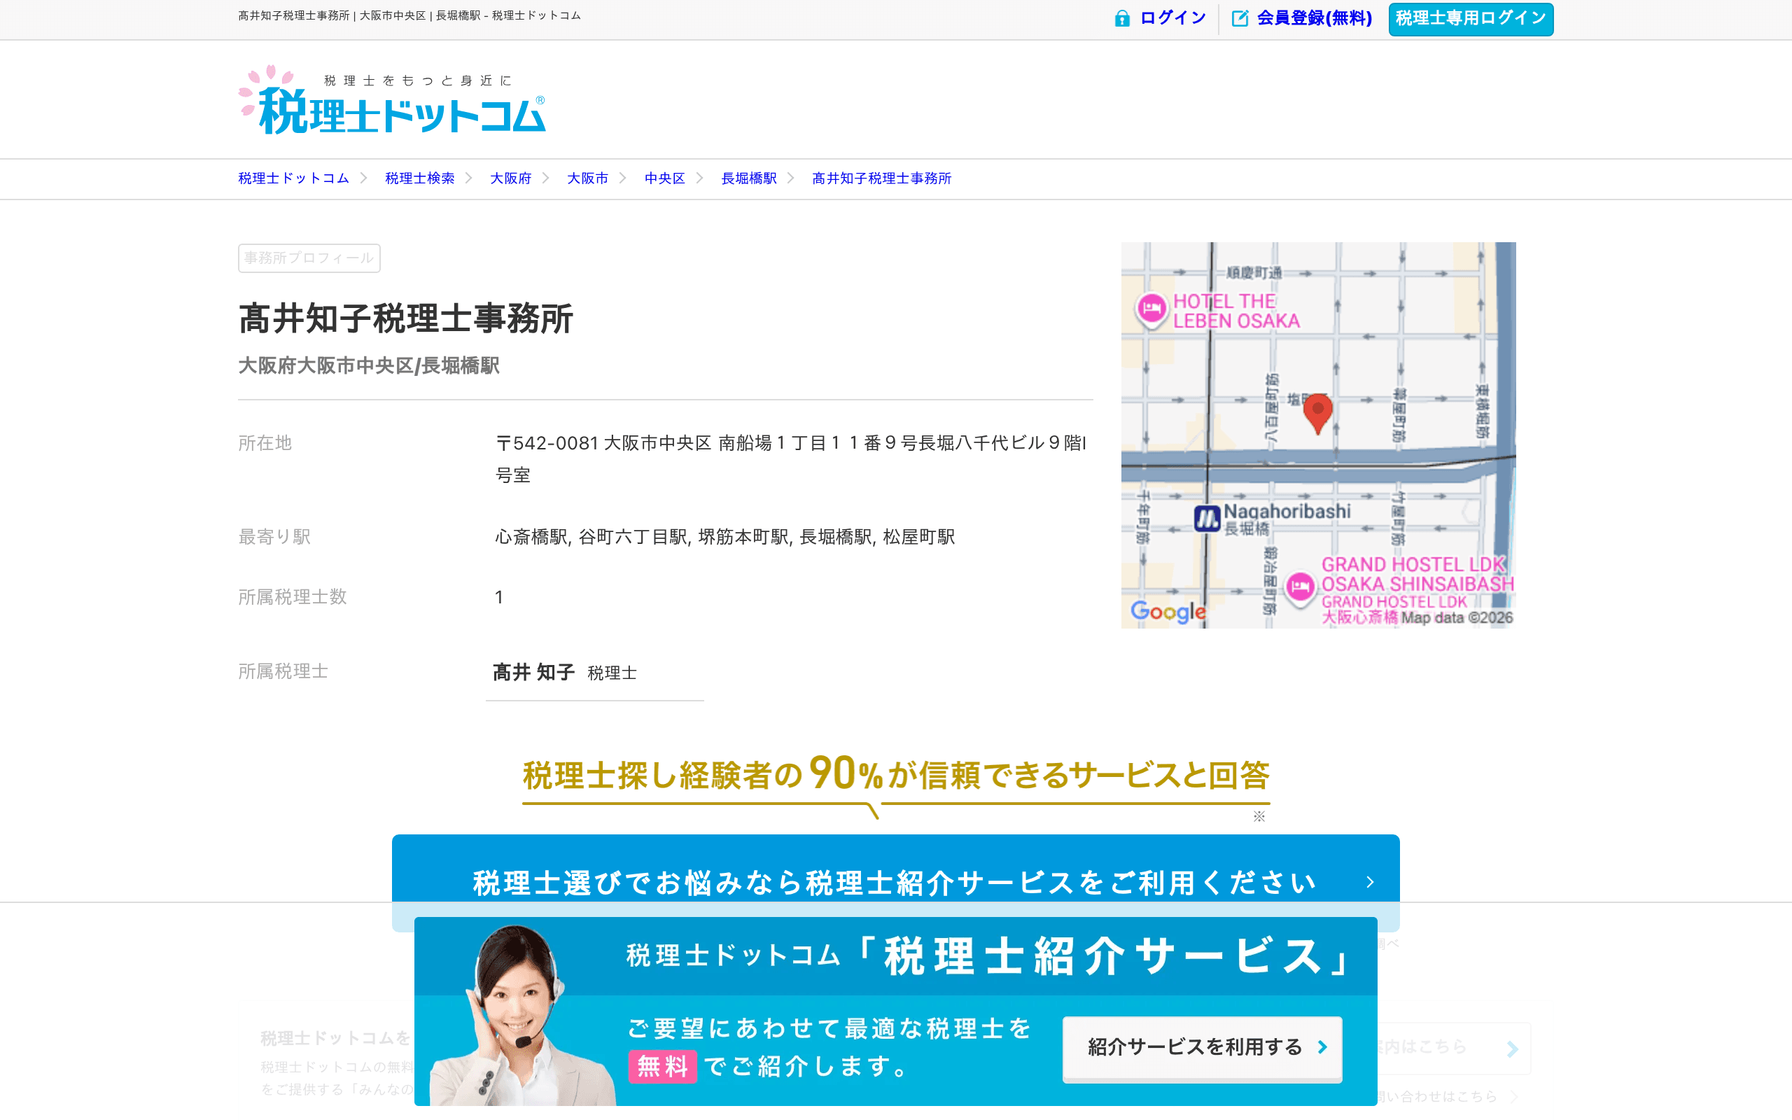Click the pencil icon beside 会員登録(無料)
The height and width of the screenshot is (1120, 1792).
1240,18
